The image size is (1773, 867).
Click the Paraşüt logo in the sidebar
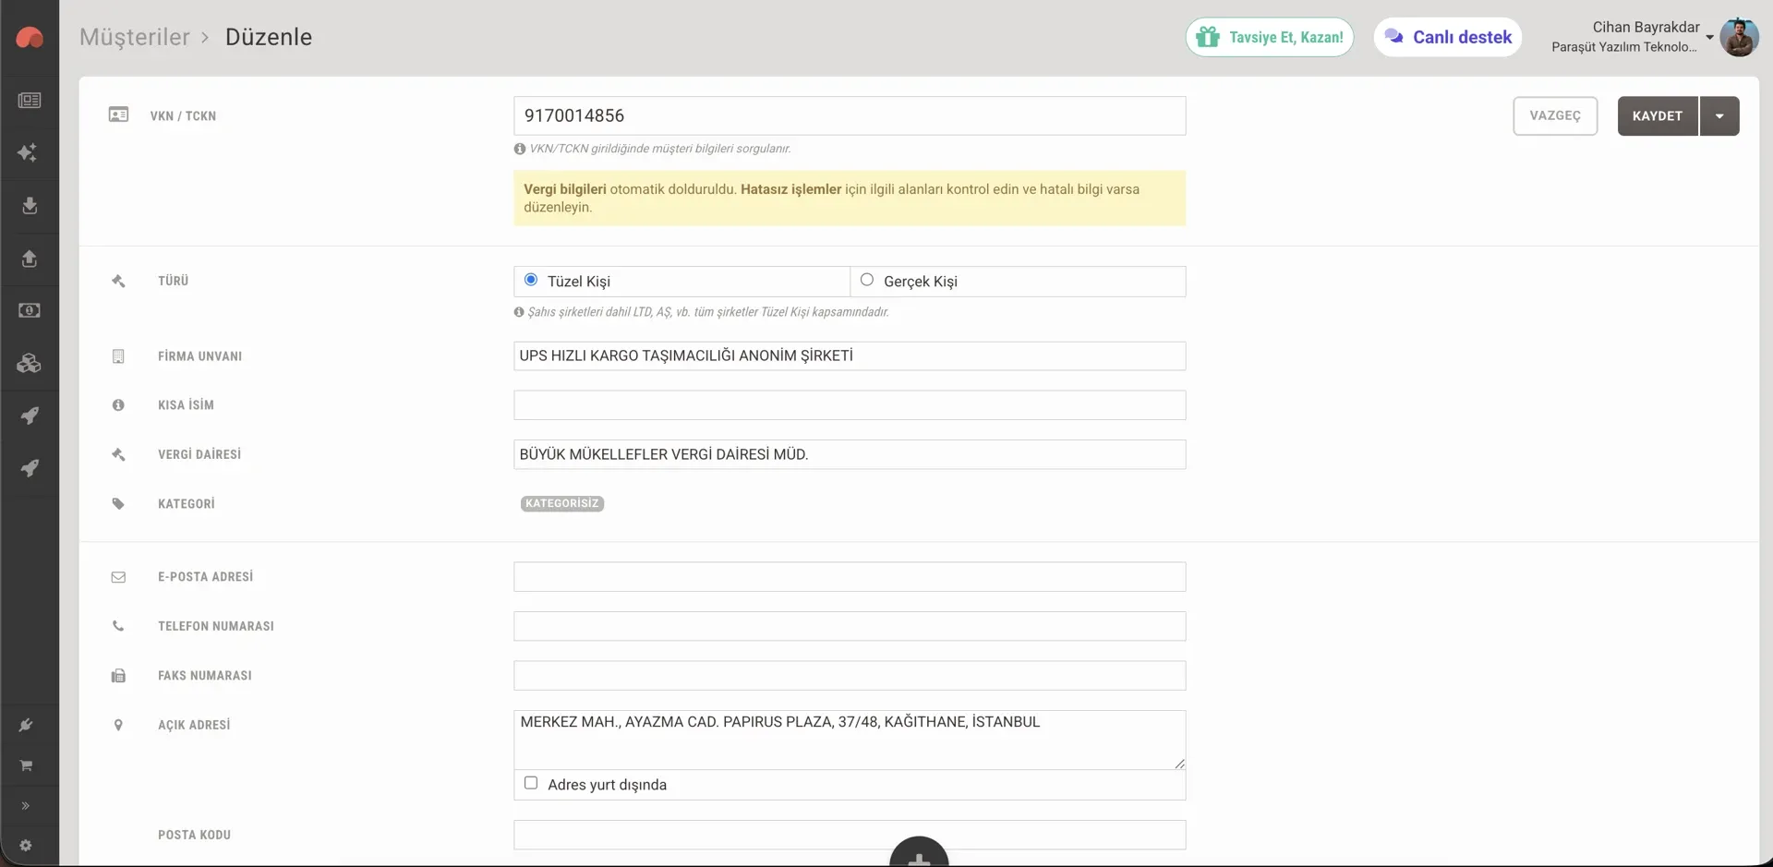pos(30,38)
